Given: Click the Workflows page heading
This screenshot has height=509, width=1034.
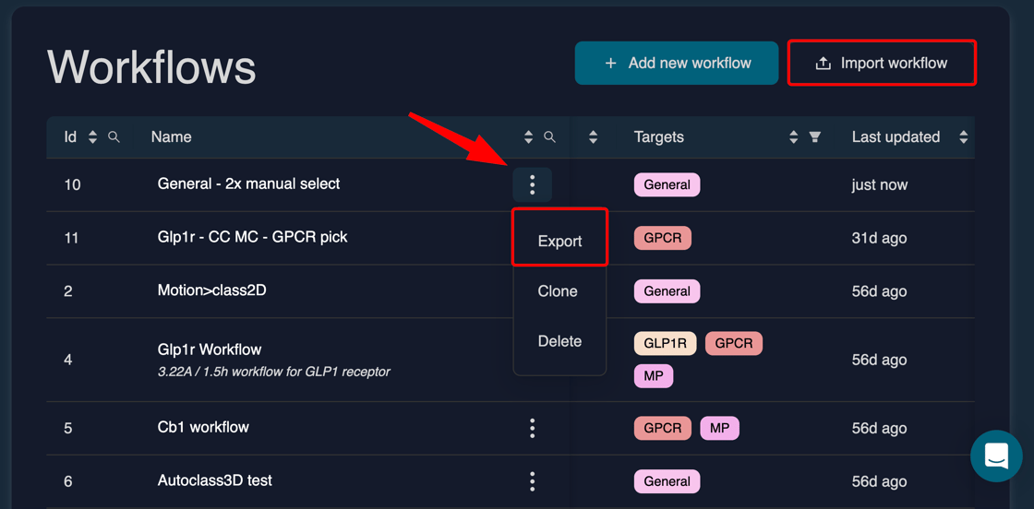Looking at the screenshot, I should click(x=151, y=66).
